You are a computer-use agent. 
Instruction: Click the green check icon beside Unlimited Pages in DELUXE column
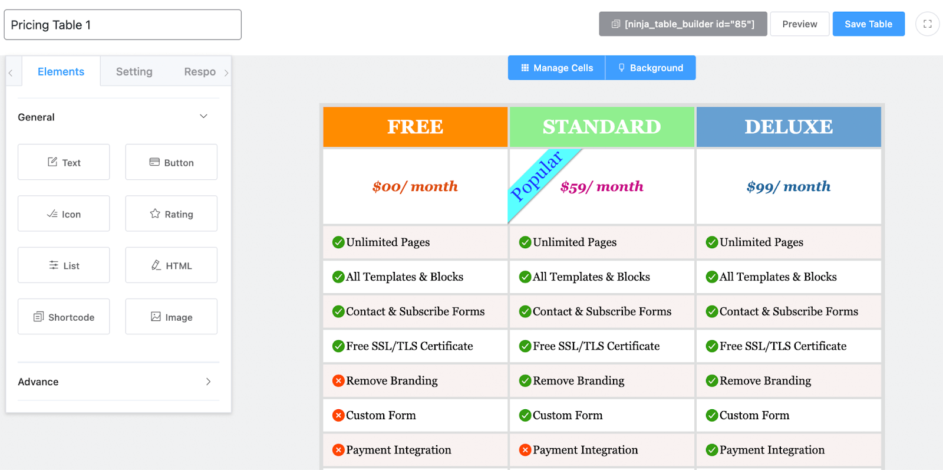[712, 242]
